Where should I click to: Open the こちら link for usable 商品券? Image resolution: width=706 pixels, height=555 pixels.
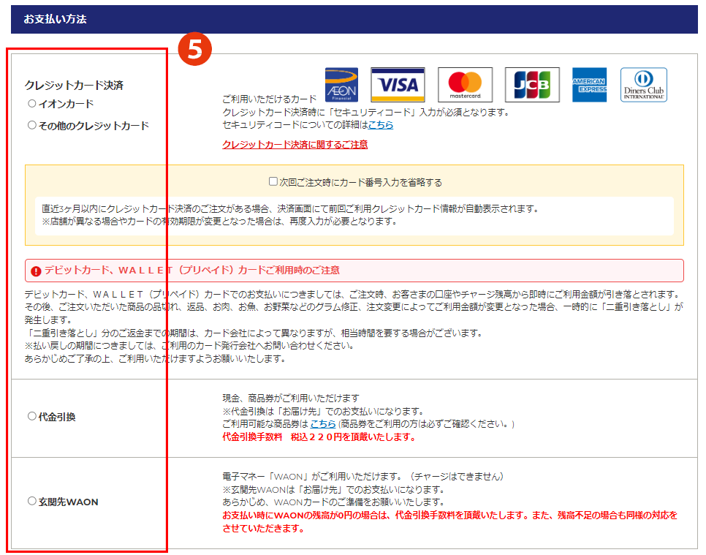coord(322,424)
